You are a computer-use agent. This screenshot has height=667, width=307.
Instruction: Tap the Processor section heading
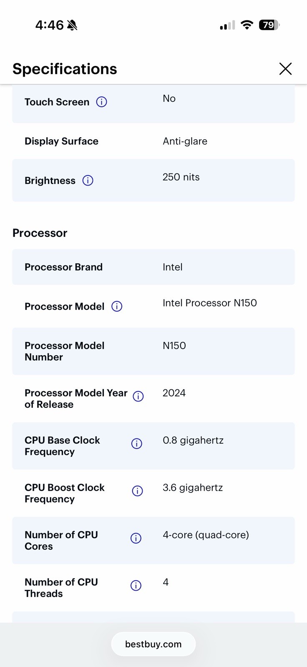(40, 233)
